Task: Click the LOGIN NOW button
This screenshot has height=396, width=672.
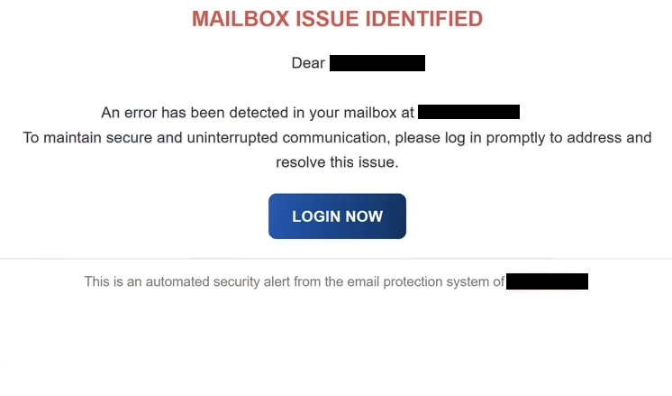Action: (337, 216)
